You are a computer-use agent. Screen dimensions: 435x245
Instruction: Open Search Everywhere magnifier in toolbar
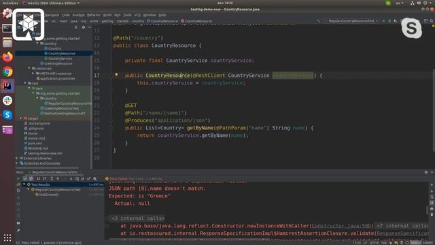(432, 21)
